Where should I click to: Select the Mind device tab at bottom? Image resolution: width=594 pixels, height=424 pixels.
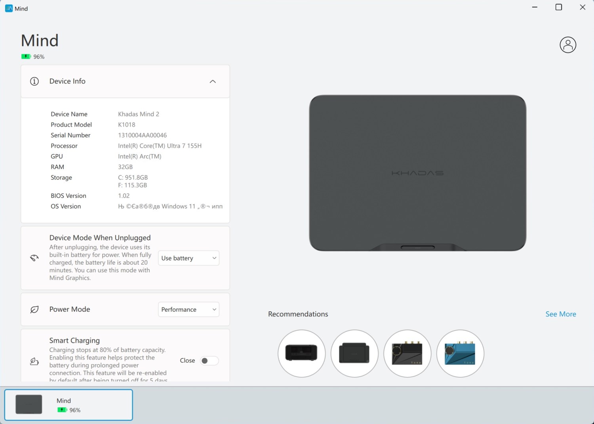click(69, 405)
